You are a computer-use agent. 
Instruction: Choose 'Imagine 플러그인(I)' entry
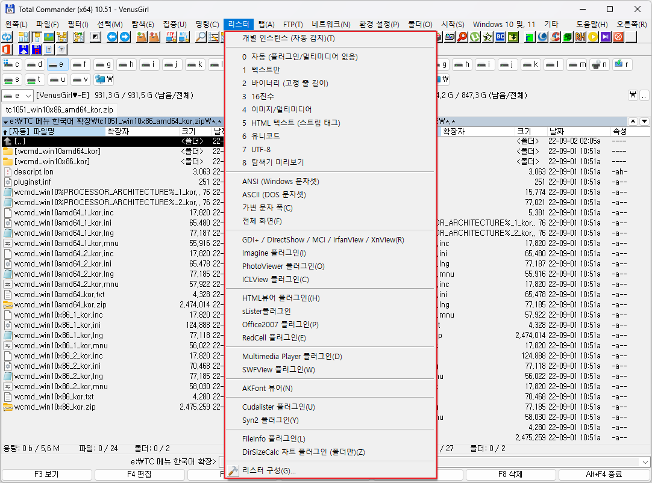coord(330,253)
